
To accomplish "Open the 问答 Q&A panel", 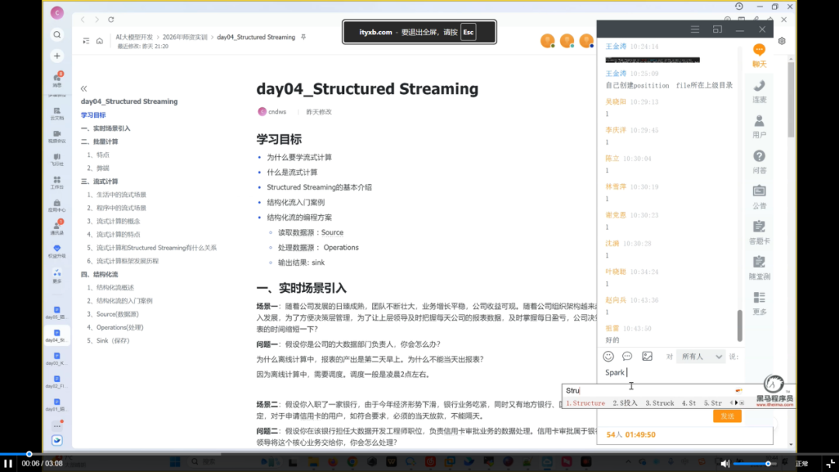I will (x=759, y=161).
